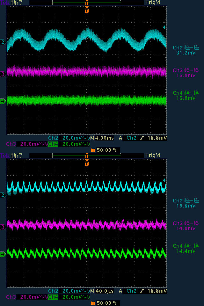Viewport: 204px width, 306px height.
Task: Click the M 40.0µs timebase readout
Action: [x=102, y=291]
